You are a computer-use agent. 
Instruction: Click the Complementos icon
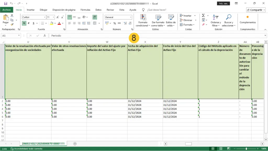[248, 17]
